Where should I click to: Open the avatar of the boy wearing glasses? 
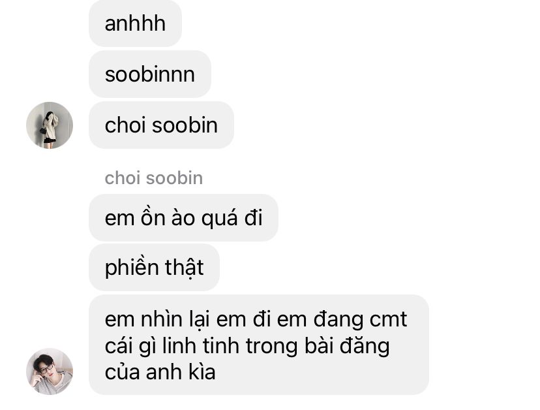click(50, 371)
